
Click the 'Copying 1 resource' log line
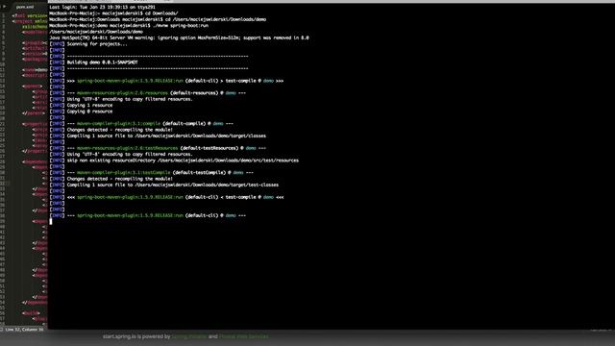point(81,105)
